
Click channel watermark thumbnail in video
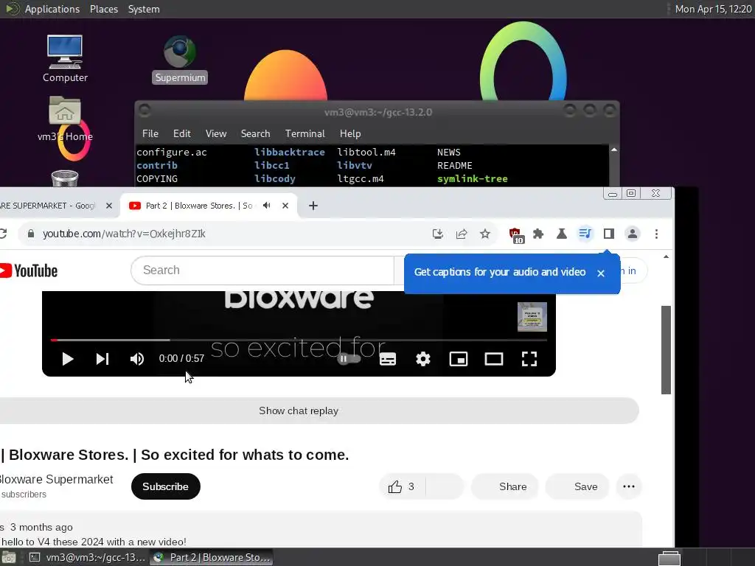[x=532, y=317]
